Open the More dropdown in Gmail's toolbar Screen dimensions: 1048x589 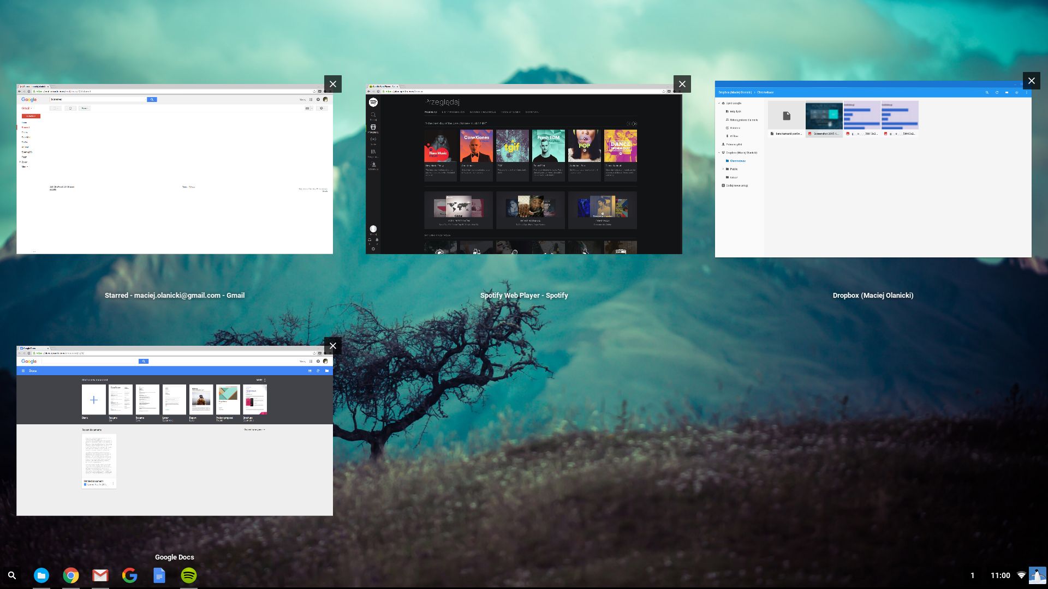click(85, 108)
